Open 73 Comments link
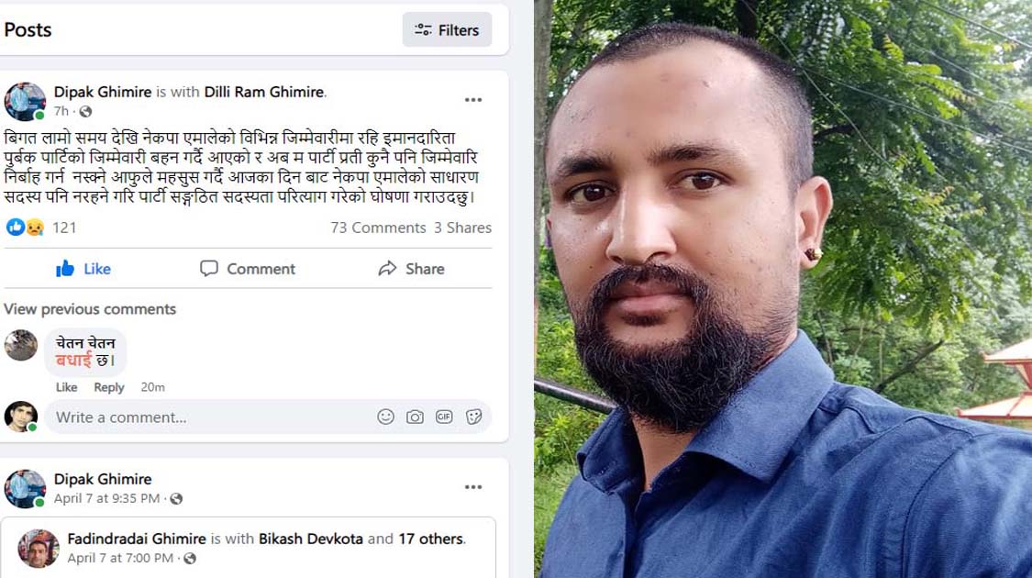Viewport: 1032px width, 578px height. 379,228
